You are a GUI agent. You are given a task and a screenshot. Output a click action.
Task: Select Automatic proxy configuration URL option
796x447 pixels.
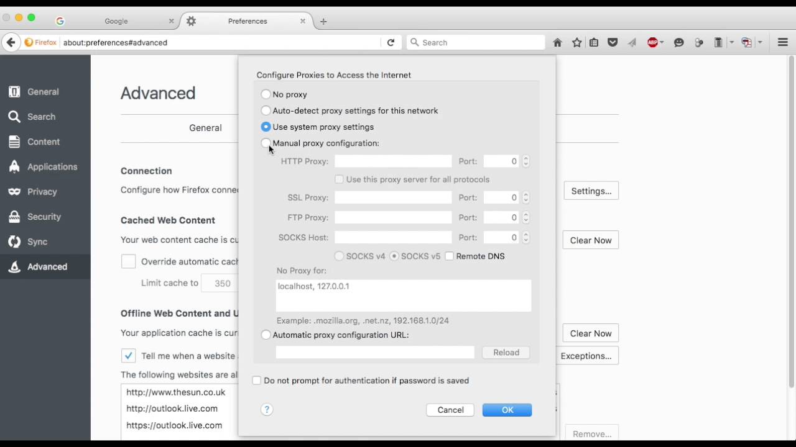tap(266, 335)
